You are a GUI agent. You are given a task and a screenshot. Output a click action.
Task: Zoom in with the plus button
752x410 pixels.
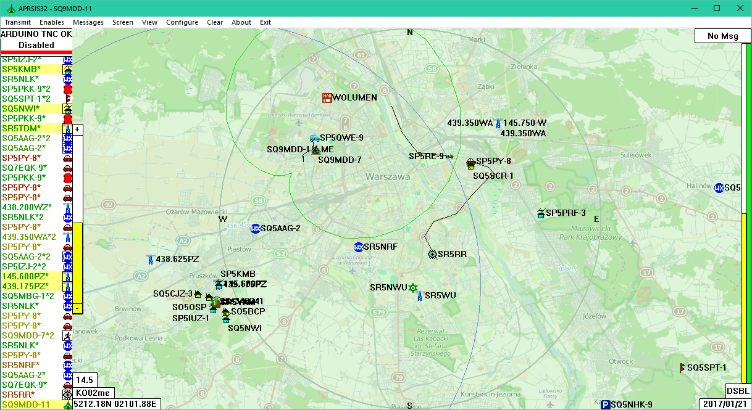(x=77, y=129)
